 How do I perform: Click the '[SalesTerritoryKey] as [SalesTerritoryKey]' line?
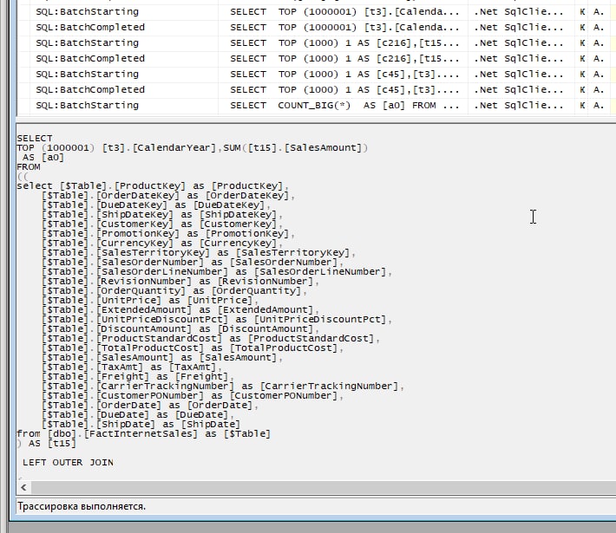[199, 253]
